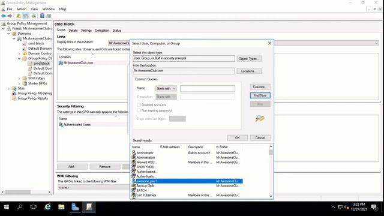Click the Locations... button
This screenshot has height=216, width=384.
[x=249, y=71]
